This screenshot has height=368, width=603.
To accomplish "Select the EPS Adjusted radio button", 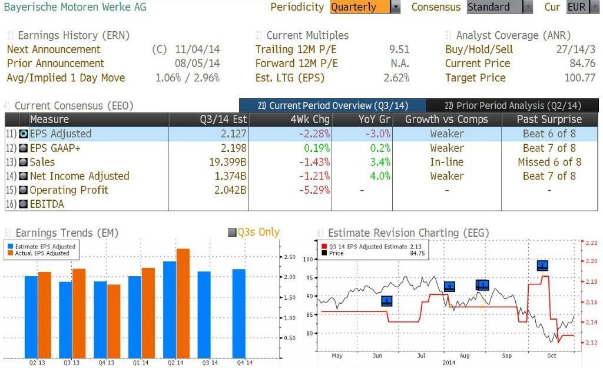I will pyautogui.click(x=24, y=134).
